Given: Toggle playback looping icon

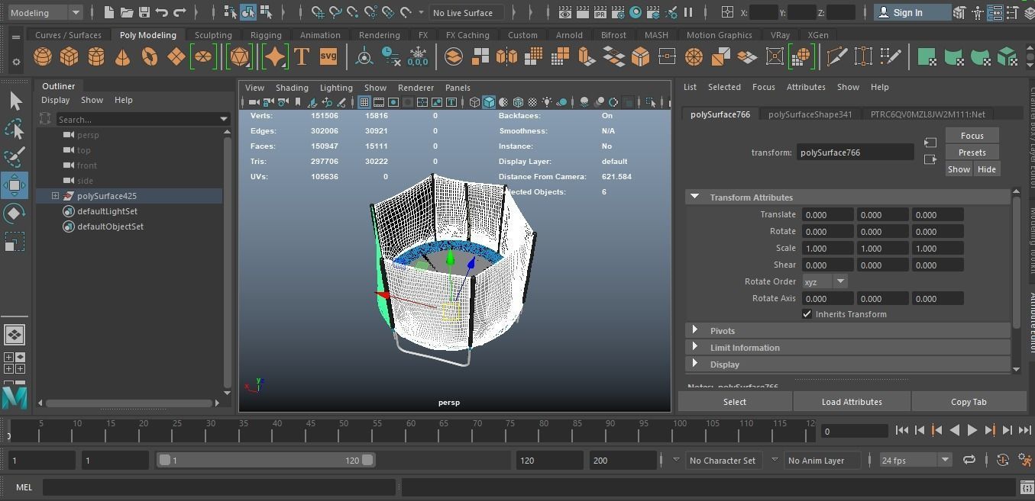Looking at the screenshot, I should [x=969, y=460].
